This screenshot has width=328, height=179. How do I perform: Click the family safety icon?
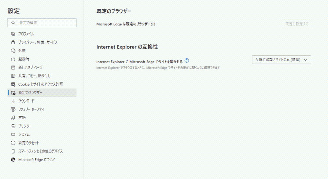(x=13, y=109)
